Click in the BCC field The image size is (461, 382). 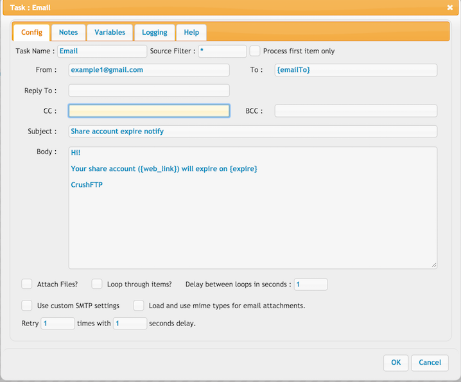pos(356,111)
